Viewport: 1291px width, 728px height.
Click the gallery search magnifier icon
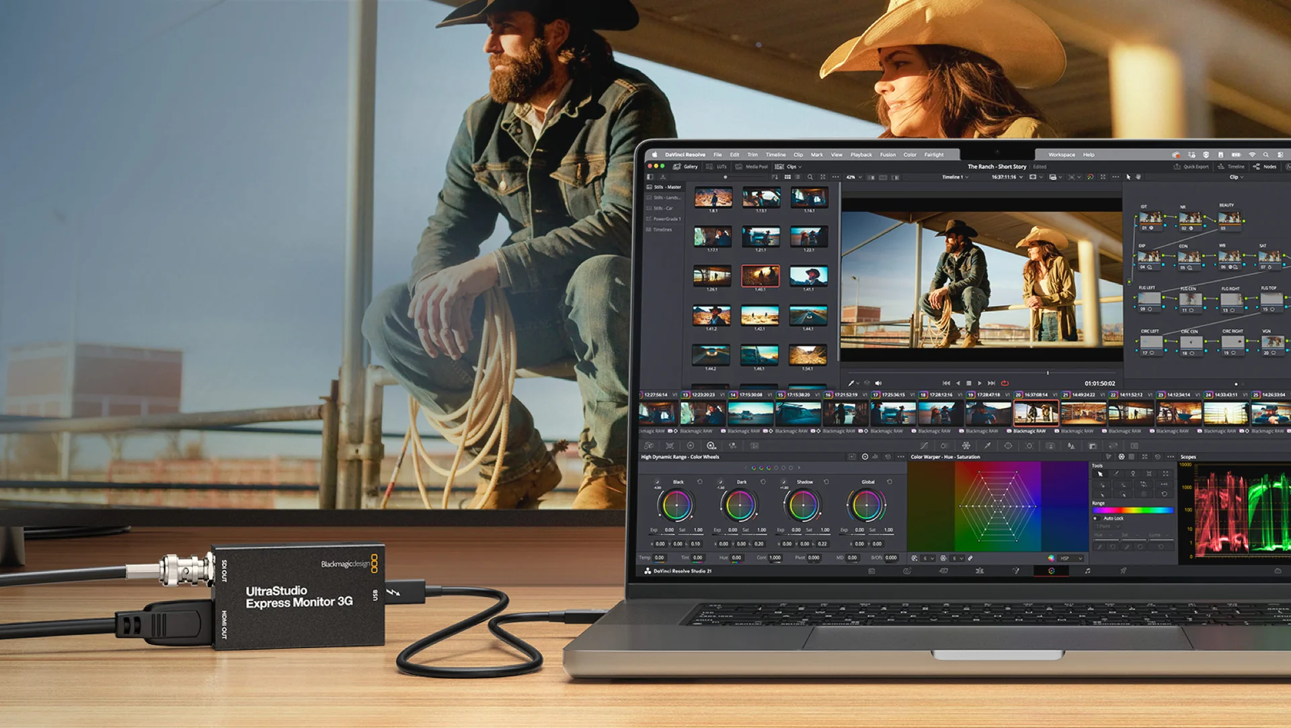coord(810,177)
